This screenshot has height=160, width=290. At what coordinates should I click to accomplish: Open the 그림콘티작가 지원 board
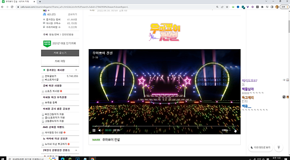pos(54,121)
